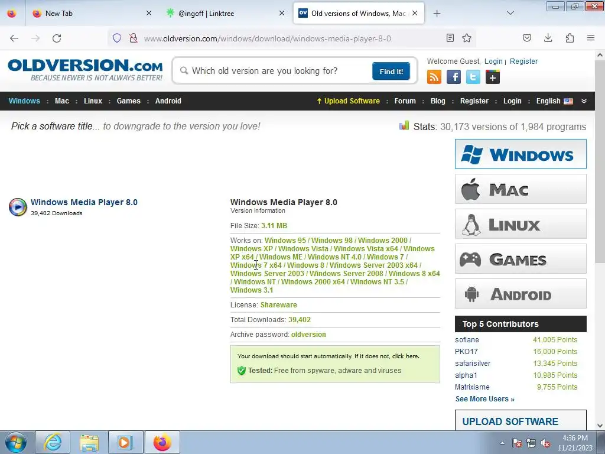Open the Action Center flag icon
The height and width of the screenshot is (454, 605).
pos(516,443)
